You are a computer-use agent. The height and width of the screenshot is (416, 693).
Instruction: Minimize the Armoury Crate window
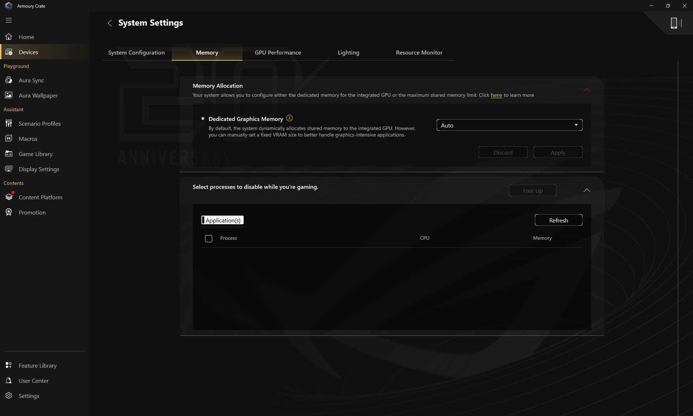651,6
